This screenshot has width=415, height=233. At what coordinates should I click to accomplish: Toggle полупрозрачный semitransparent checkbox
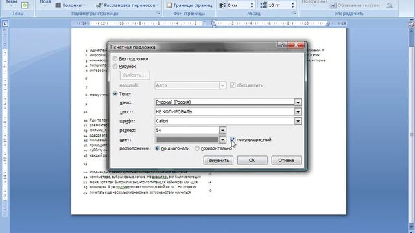(x=233, y=140)
